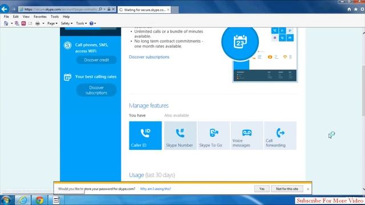Click the search magnifier in the address bar
This screenshot has height=205, width=365.
pyautogui.click(x=100, y=9)
